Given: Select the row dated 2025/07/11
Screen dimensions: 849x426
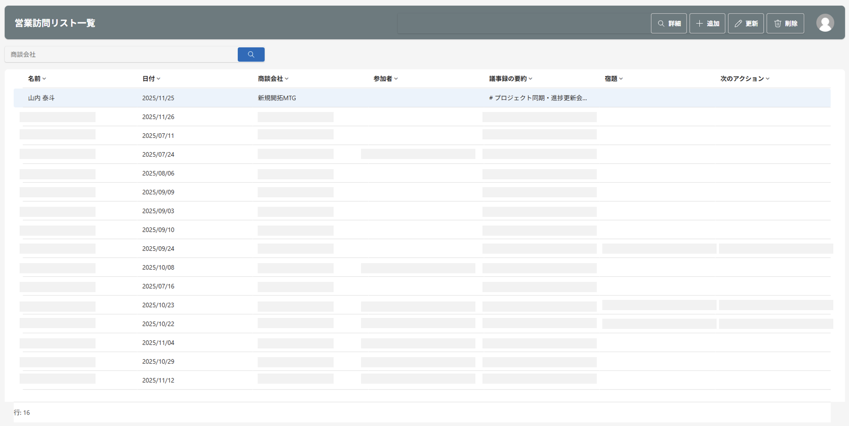Looking at the screenshot, I should [x=158, y=135].
